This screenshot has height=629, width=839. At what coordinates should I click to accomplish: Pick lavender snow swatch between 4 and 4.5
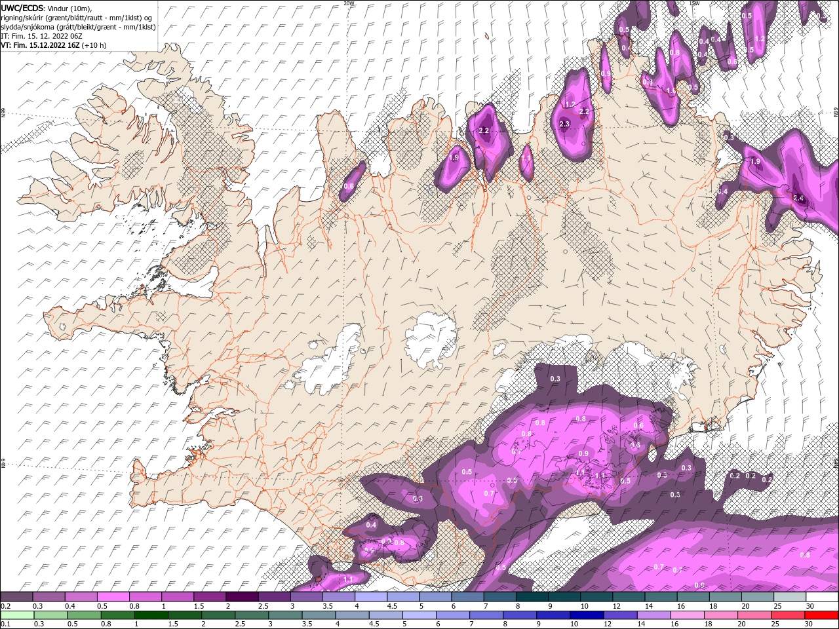point(371,597)
